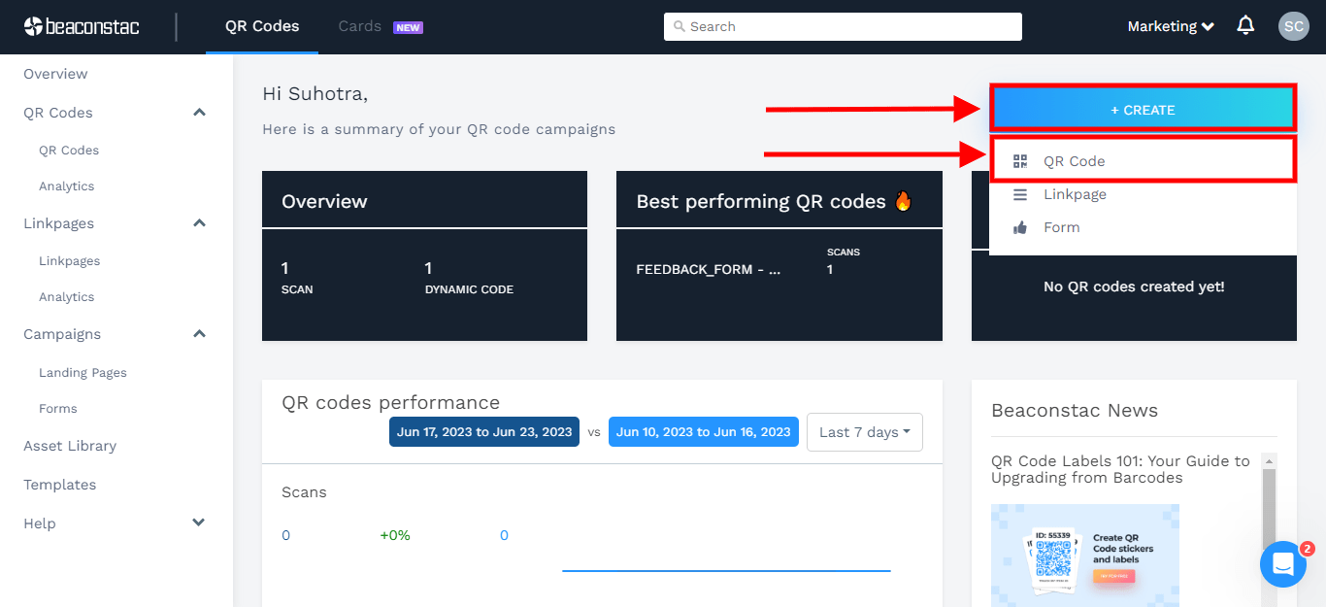Click the QR Code grid icon in menu
Viewport: 1326px width, 607px height.
pos(1019,161)
